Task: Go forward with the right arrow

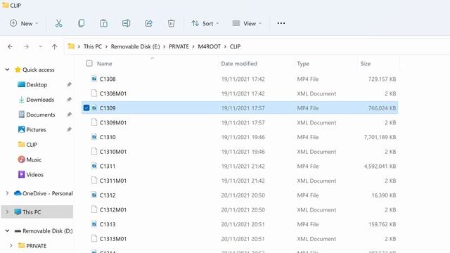Action: 27,46
